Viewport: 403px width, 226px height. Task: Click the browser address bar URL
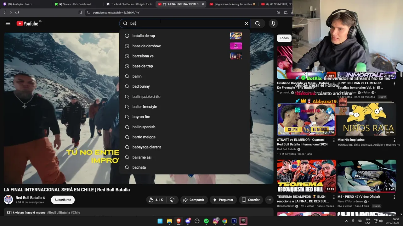point(116,13)
